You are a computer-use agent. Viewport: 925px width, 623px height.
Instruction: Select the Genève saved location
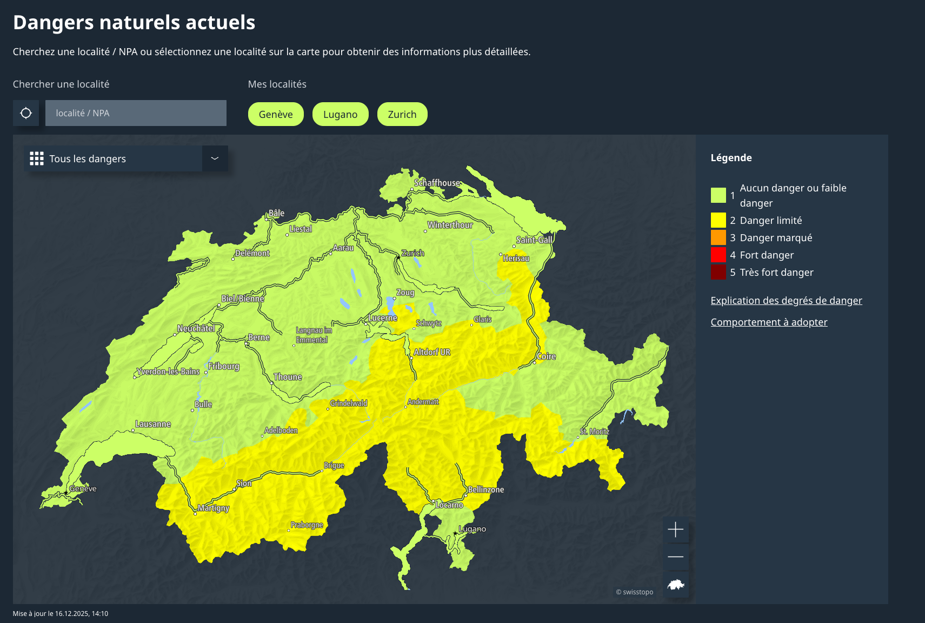tap(276, 114)
